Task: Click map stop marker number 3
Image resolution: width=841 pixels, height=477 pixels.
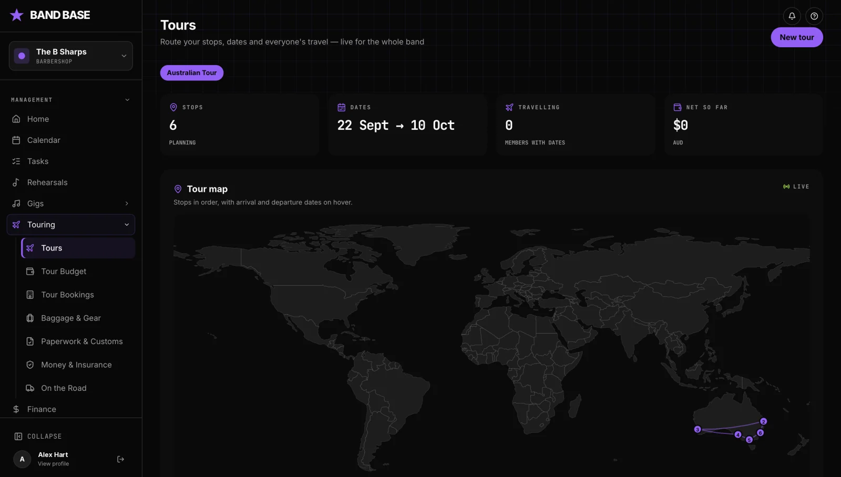Action: pos(698,429)
